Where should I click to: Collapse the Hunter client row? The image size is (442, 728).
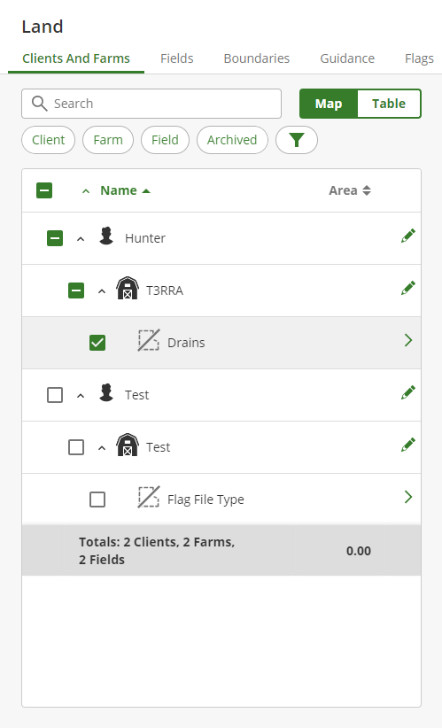(81, 239)
